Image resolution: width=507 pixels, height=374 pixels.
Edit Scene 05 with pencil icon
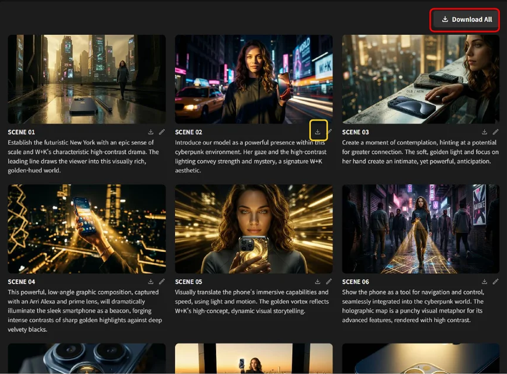(x=329, y=281)
